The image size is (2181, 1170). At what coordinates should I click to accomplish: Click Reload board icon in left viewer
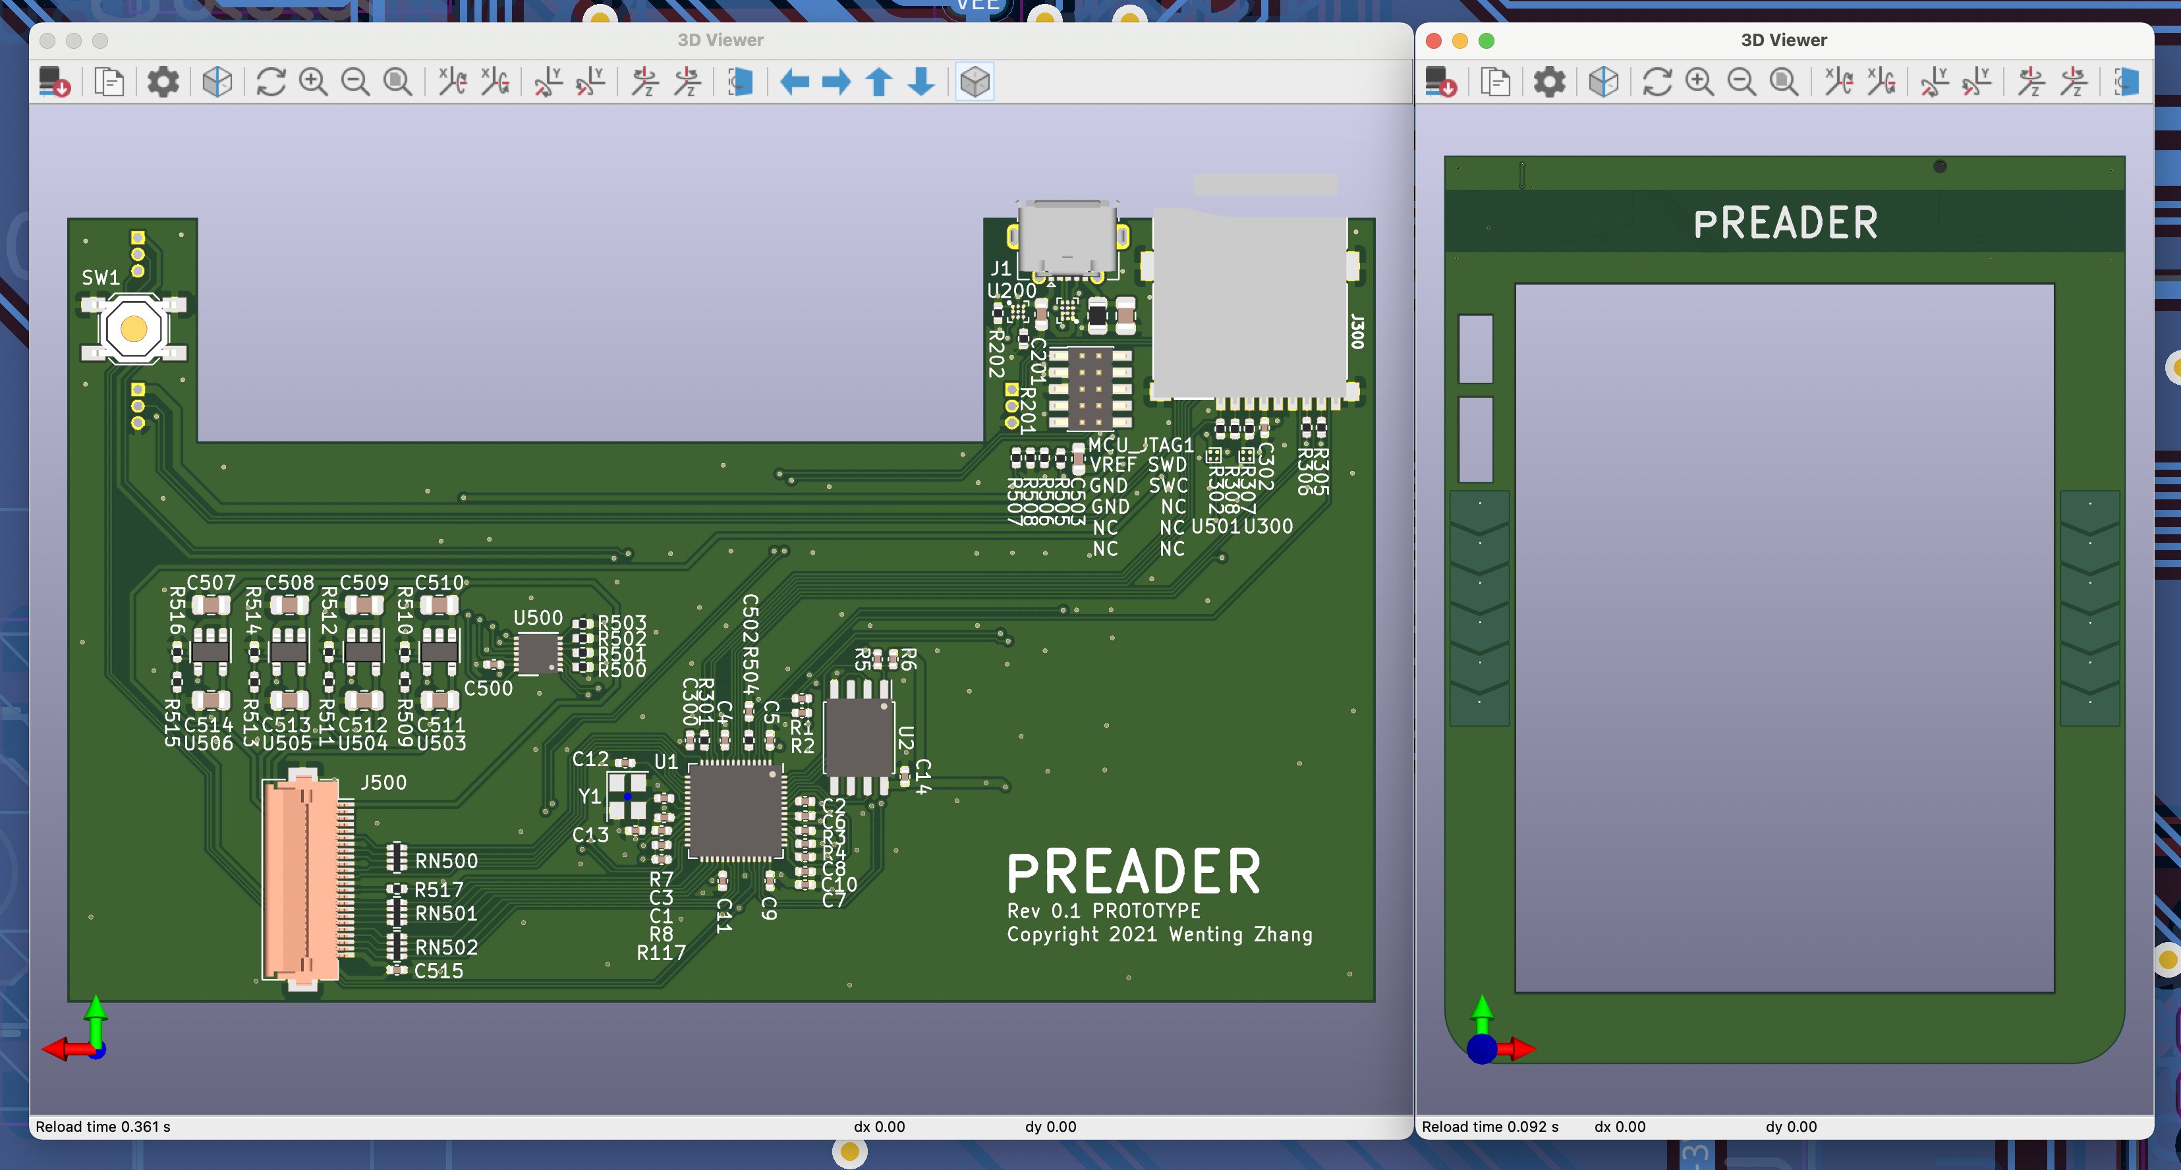tap(55, 82)
